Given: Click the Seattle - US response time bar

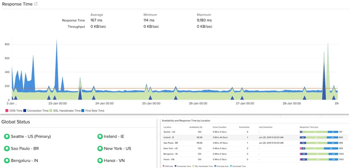Looking at the screenshot, I should (319, 132).
